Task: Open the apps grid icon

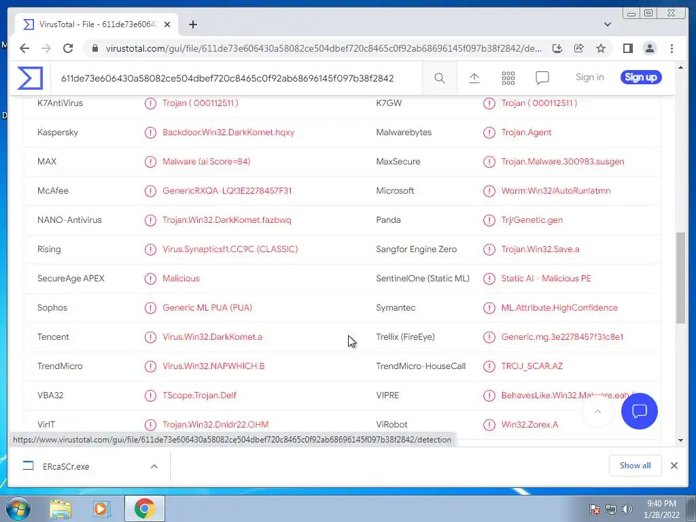Action: pyautogui.click(x=508, y=78)
